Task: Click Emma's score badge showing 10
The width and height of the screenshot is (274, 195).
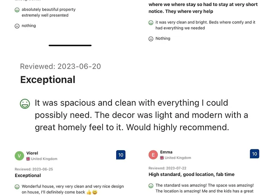Action: point(254,154)
